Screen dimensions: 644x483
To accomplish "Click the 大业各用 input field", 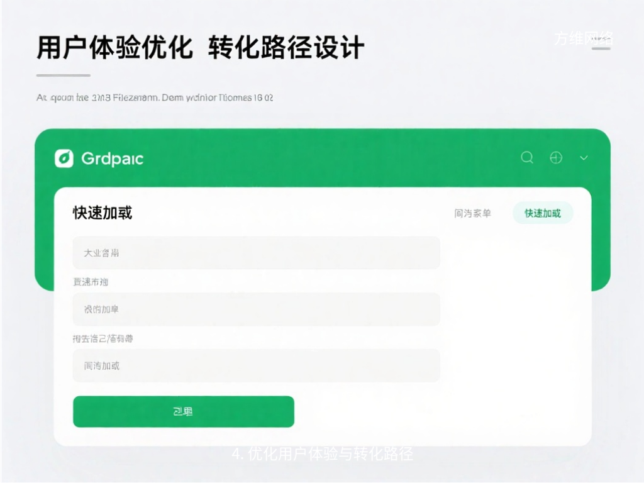I will tap(257, 252).
